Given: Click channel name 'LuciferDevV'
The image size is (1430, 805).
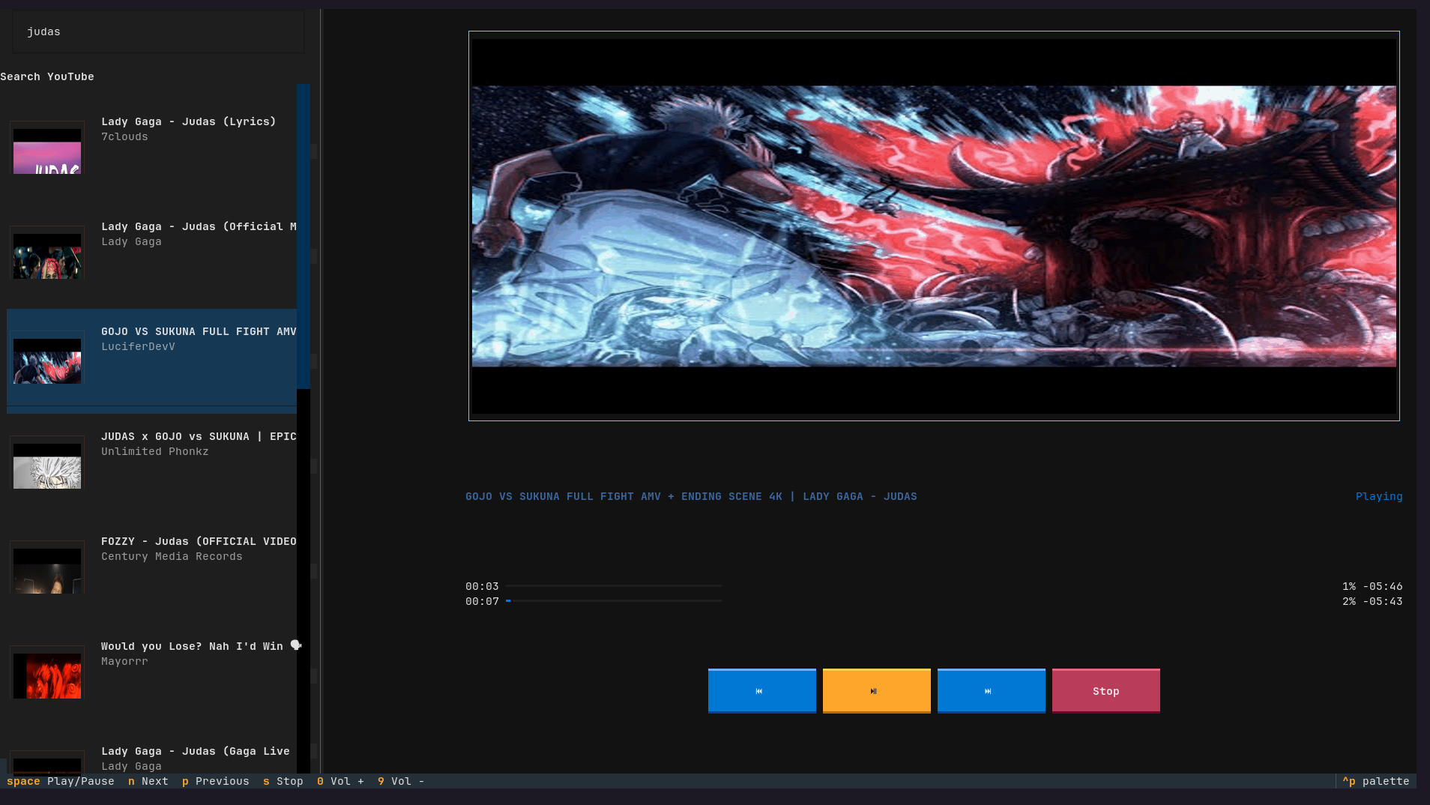Looking at the screenshot, I should coord(138,346).
